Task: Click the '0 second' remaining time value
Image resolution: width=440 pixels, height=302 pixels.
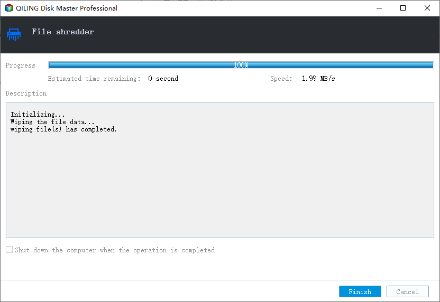Action: coord(163,79)
